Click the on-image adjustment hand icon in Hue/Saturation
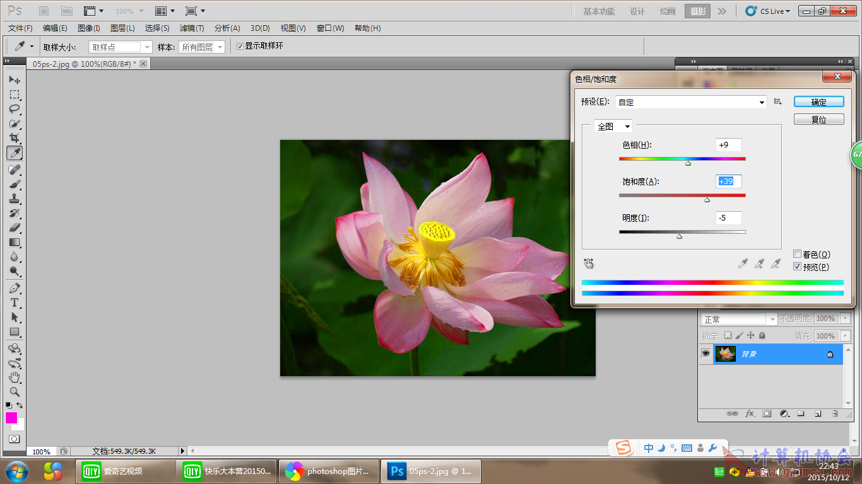 click(589, 263)
